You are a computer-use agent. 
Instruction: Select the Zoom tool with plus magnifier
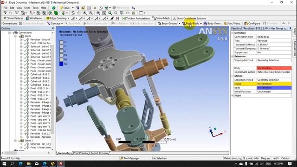point(85,13)
